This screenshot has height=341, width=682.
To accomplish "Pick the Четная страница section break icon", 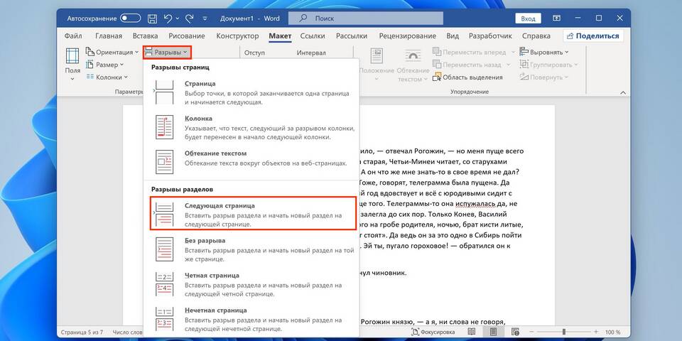I will [164, 284].
